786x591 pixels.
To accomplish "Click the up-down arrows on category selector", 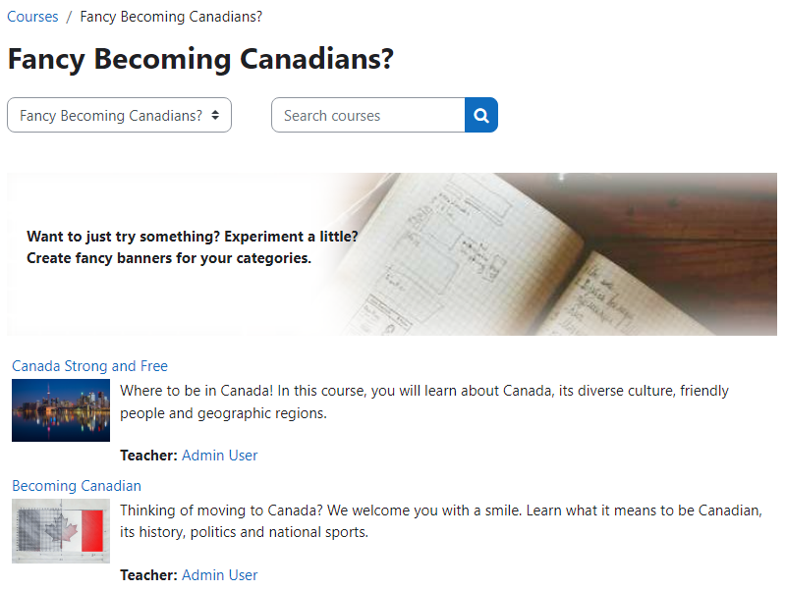I will pyautogui.click(x=215, y=115).
